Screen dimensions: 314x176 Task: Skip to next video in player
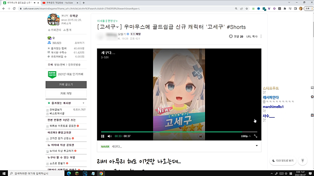pyautogui.click(x=200, y=136)
